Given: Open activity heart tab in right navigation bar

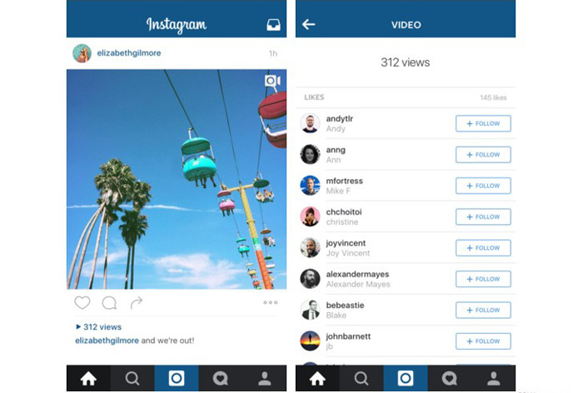Looking at the screenshot, I should [x=449, y=379].
